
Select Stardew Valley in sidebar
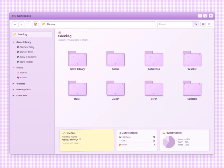click(x=27, y=47)
